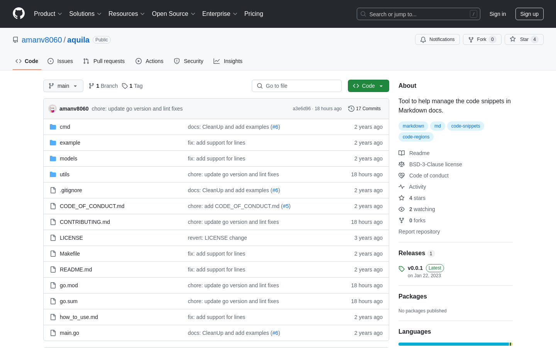Open the aquila repository name link
Image resolution: width=556 pixels, height=348 pixels.
tap(78, 40)
